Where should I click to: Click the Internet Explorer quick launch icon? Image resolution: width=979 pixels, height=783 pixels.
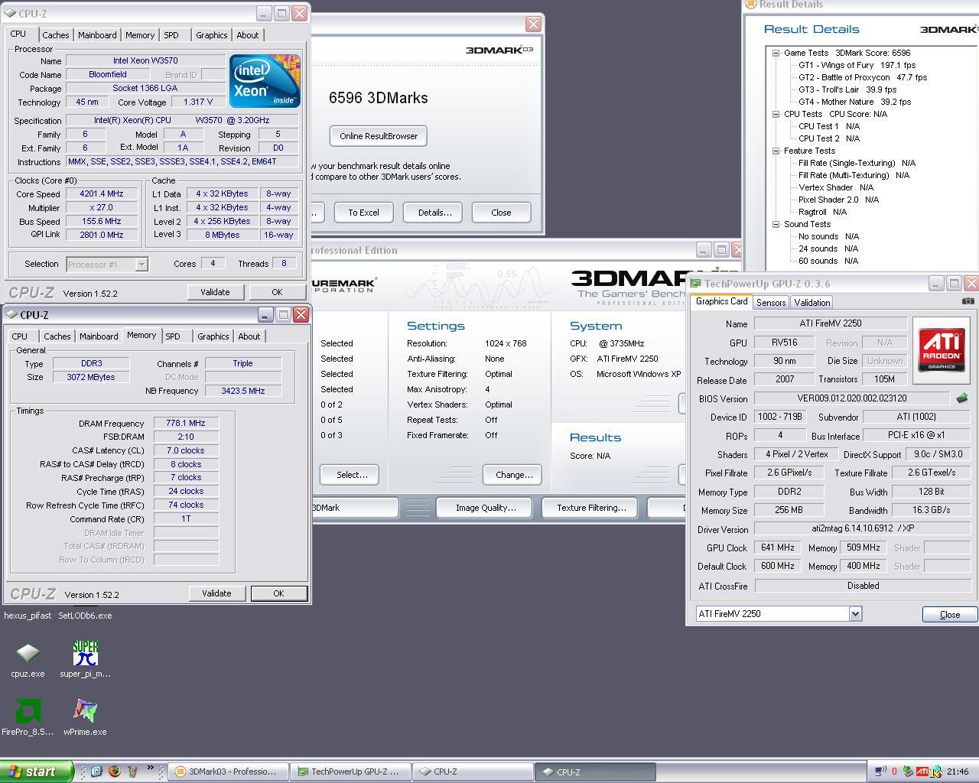[x=96, y=772]
